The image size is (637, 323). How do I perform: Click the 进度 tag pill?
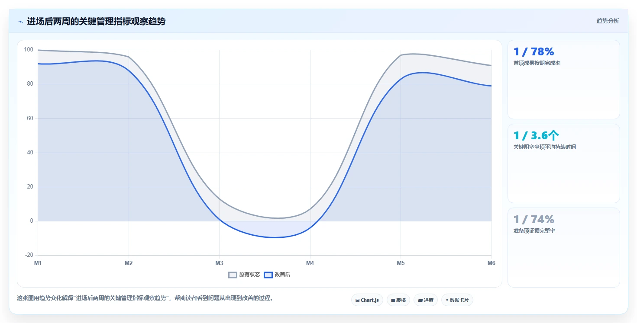[426, 300]
